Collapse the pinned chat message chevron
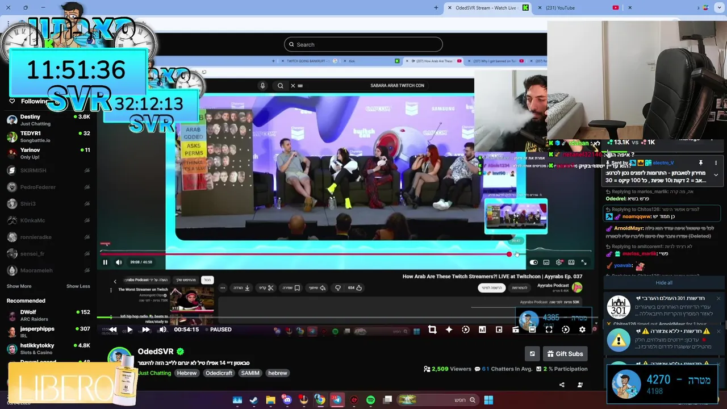The width and height of the screenshot is (727, 409). click(716, 175)
